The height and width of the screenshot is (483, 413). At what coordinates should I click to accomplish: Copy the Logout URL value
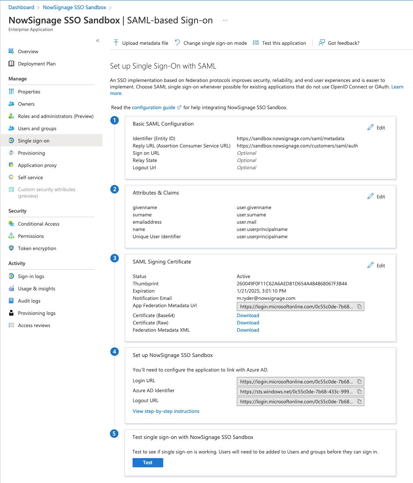point(359,401)
